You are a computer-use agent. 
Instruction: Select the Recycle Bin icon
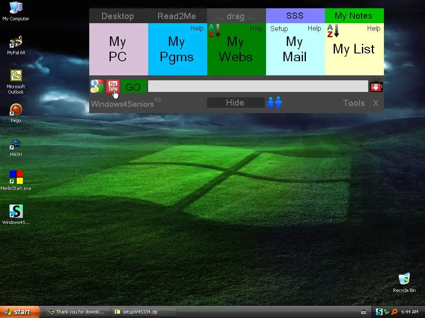tap(404, 282)
